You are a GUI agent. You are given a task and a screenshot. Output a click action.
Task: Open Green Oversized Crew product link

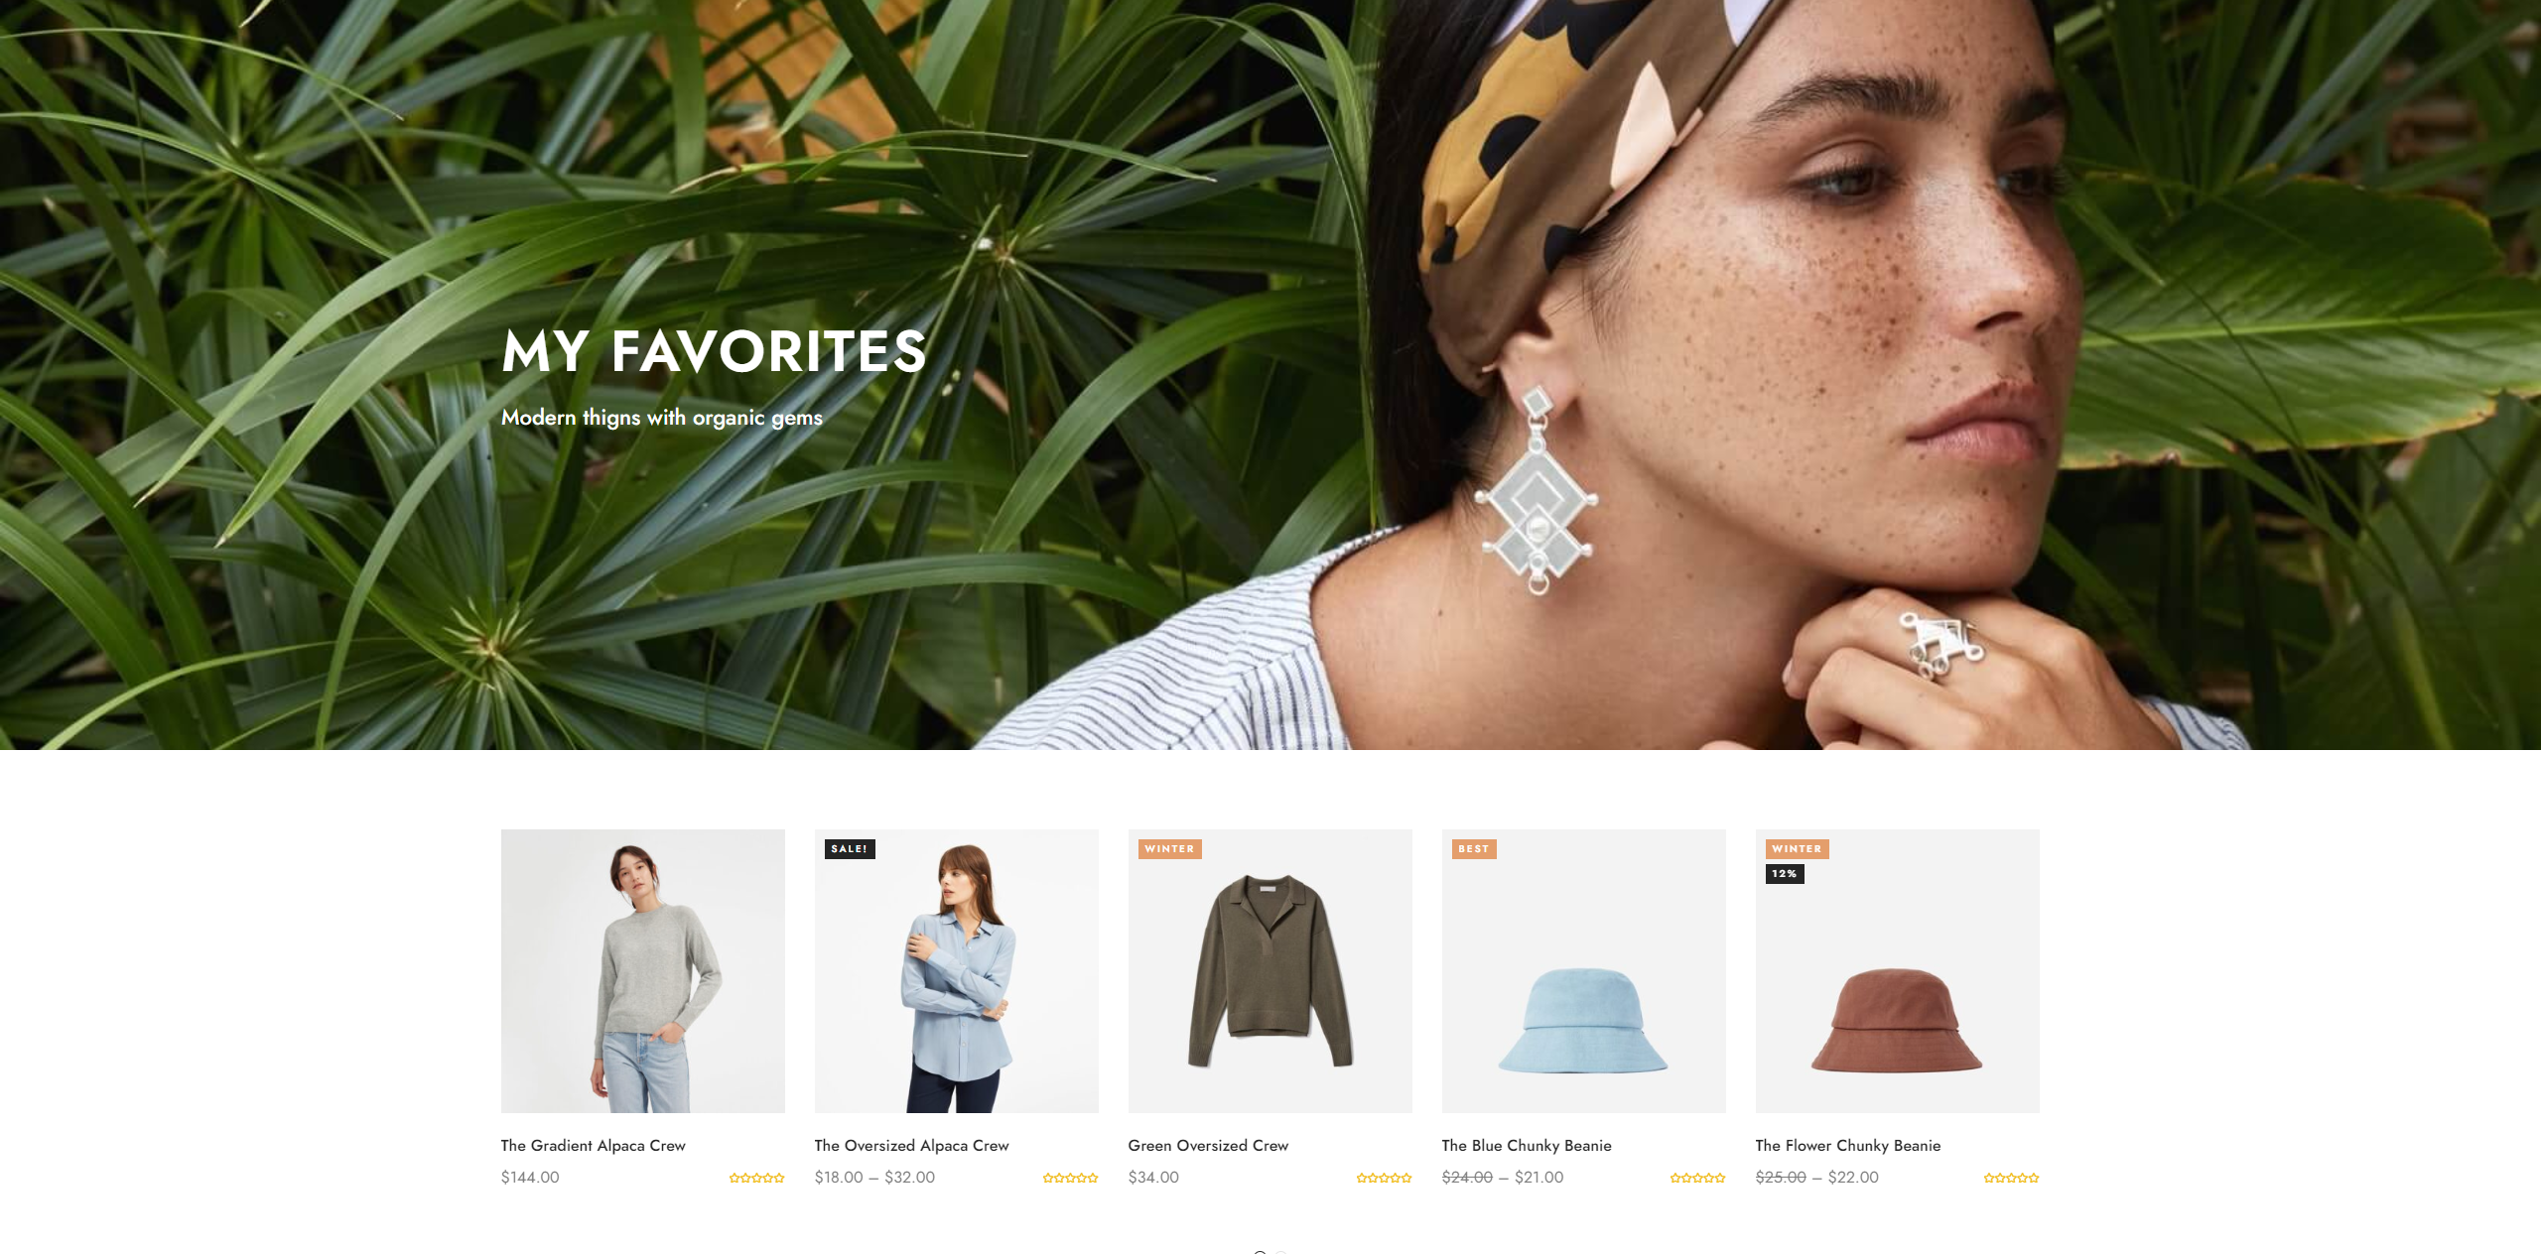pos(1208,1145)
